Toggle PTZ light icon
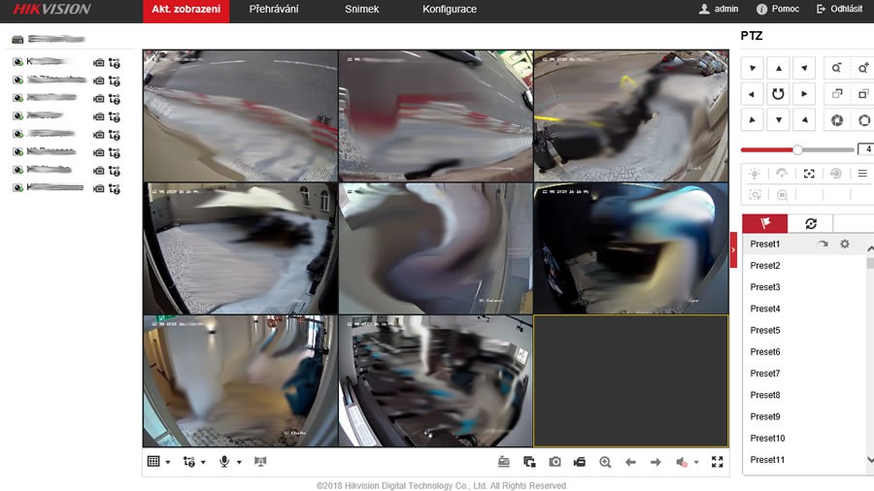 pyautogui.click(x=755, y=173)
